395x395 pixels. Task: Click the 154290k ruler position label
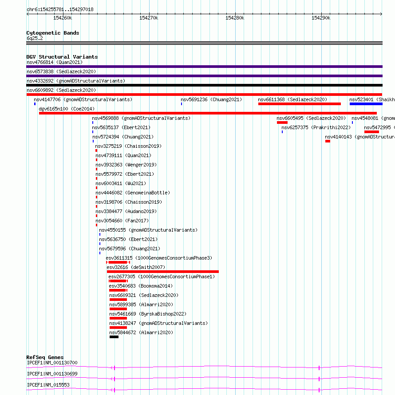click(321, 18)
